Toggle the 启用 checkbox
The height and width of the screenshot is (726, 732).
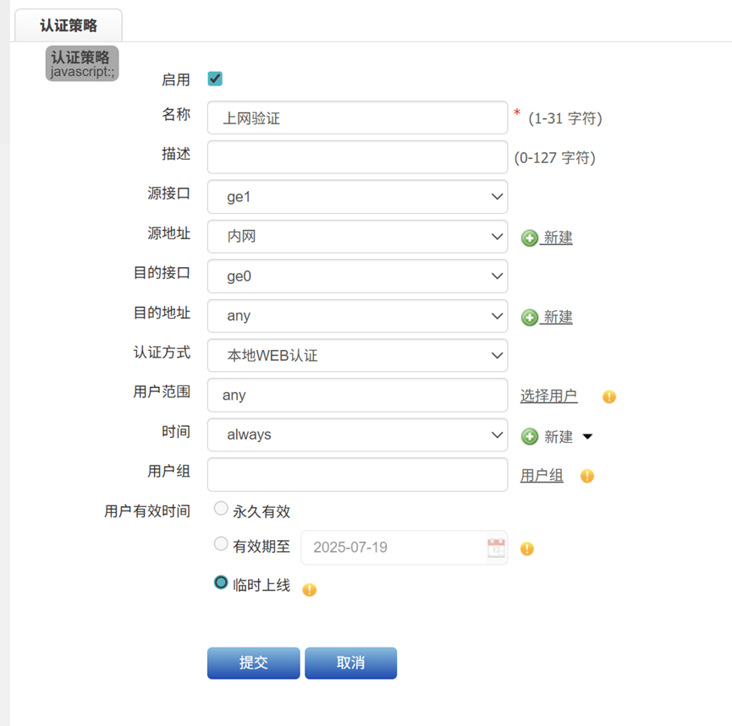[215, 79]
